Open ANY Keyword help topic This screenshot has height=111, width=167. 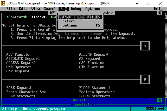(18, 71)
